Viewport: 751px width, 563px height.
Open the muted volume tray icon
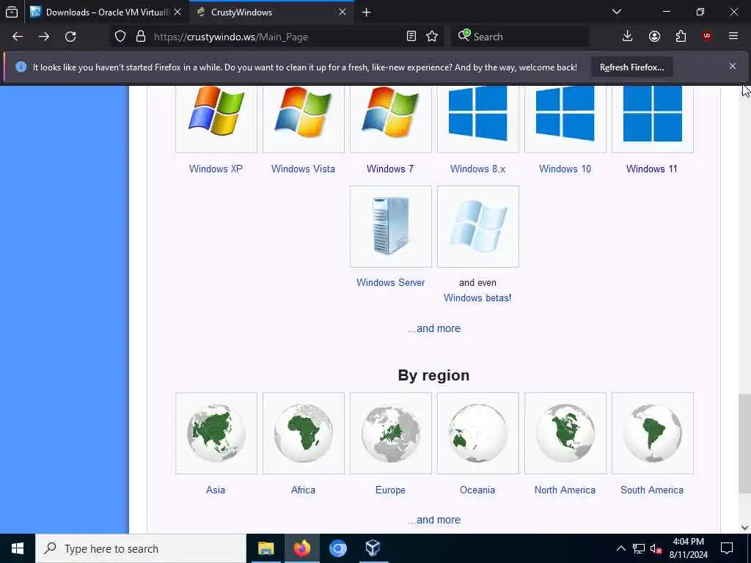(x=656, y=548)
